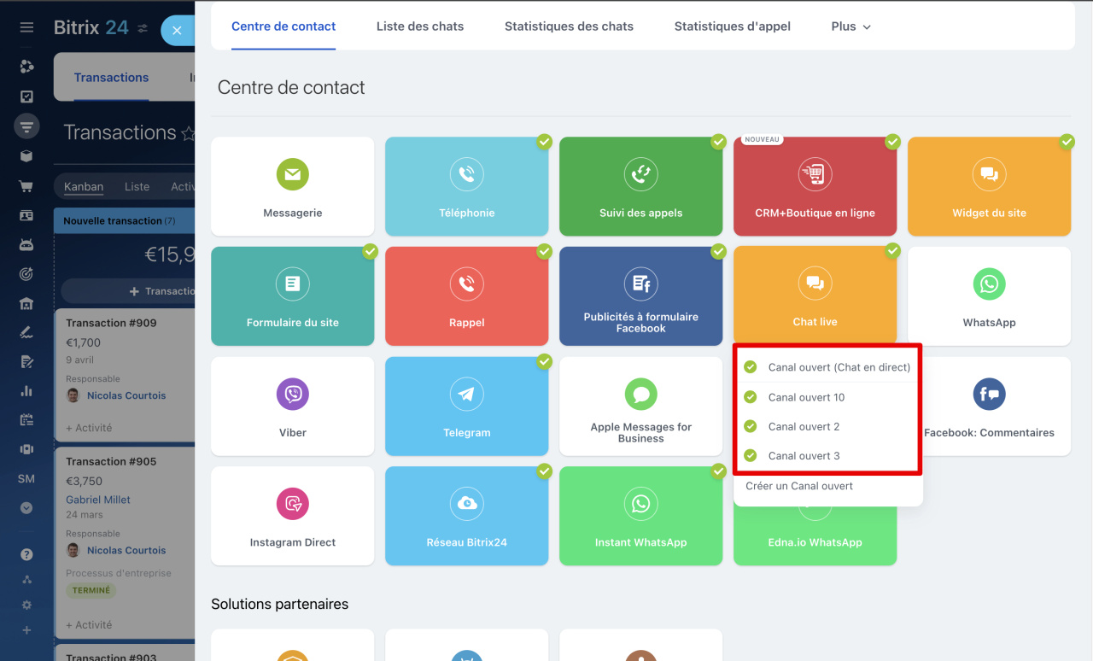Select the Liste view in background
The width and height of the screenshot is (1093, 661).
[x=137, y=186]
